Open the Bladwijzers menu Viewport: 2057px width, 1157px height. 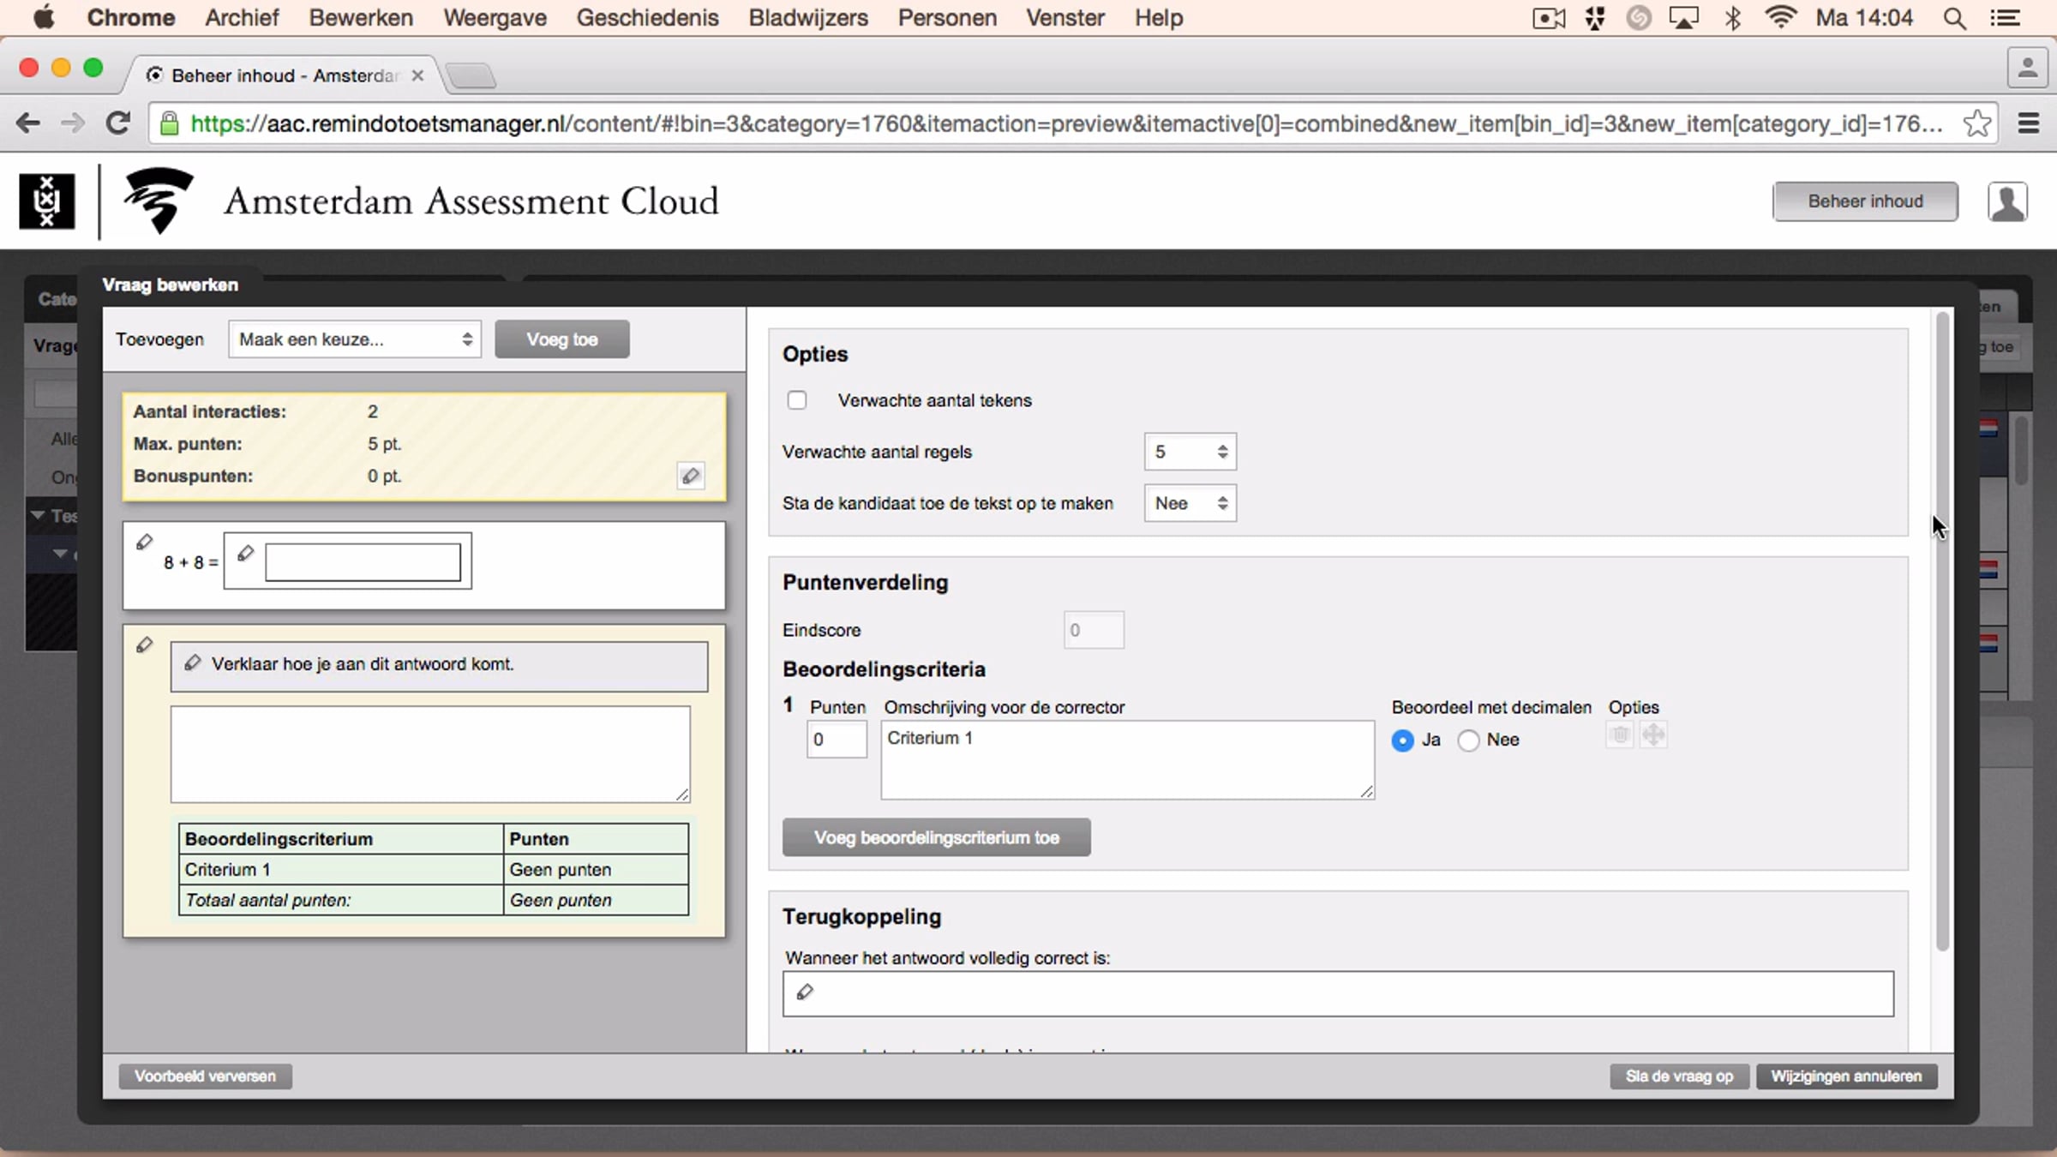[x=807, y=18]
